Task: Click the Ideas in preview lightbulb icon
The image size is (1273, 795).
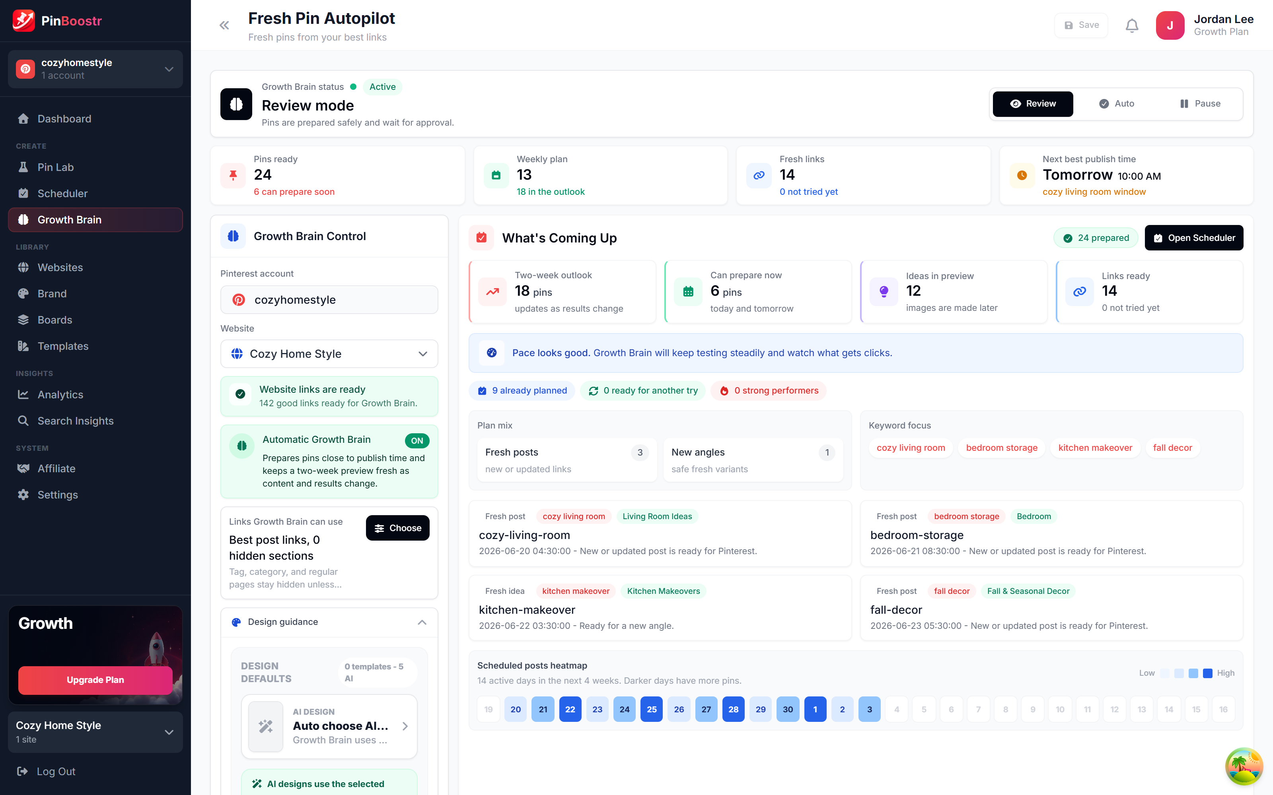Action: click(x=884, y=291)
